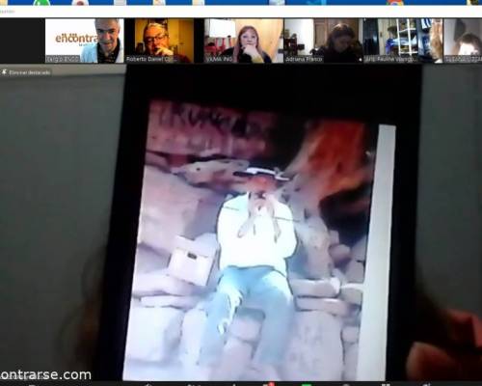Select the participant thumbnail showing a shelf
Image resolution: width=482 pixels, height=386 pixels.
tap(403, 41)
